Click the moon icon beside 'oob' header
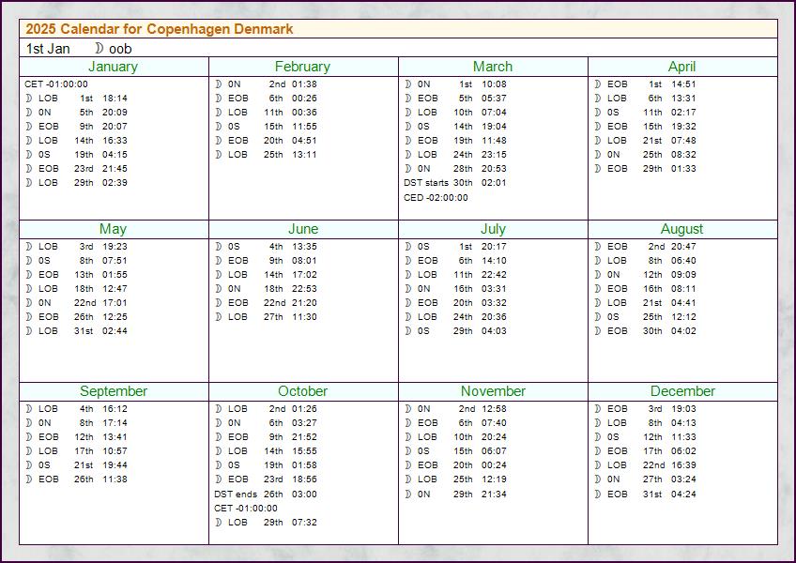796x563 pixels. tap(99, 48)
